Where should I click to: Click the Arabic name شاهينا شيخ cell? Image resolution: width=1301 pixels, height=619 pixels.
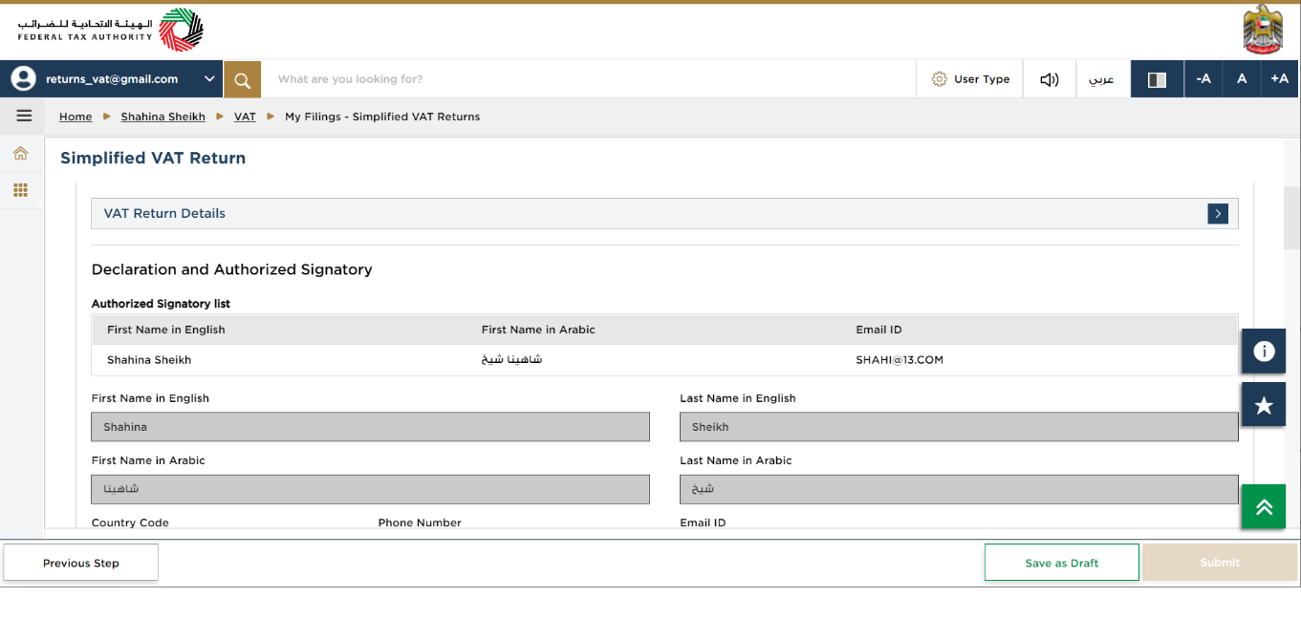pyautogui.click(x=512, y=360)
